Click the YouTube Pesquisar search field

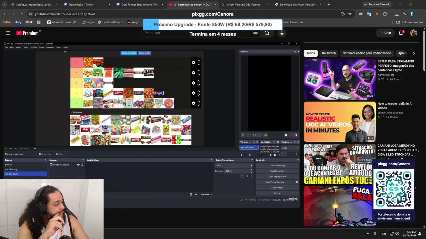200,33
